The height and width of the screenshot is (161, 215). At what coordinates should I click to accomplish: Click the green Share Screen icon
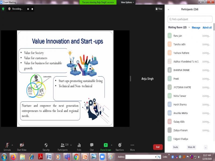[106, 145]
